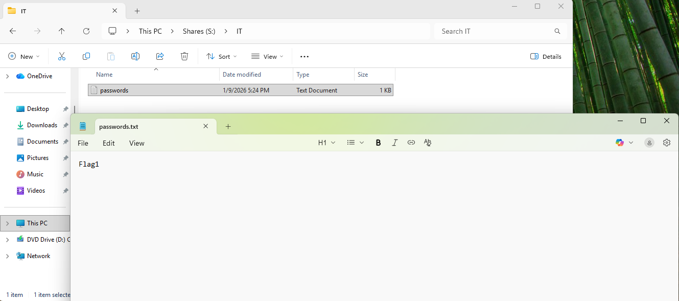Clear formatting in the Notepad toolbar
679x301 pixels.
[428, 143]
